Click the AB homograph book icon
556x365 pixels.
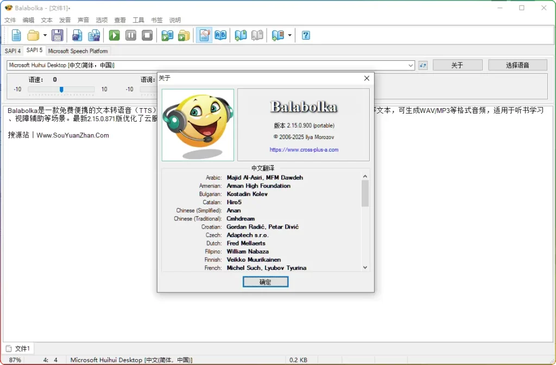[220, 35]
